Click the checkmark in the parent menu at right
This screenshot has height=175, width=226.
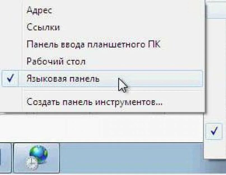pos(214,131)
